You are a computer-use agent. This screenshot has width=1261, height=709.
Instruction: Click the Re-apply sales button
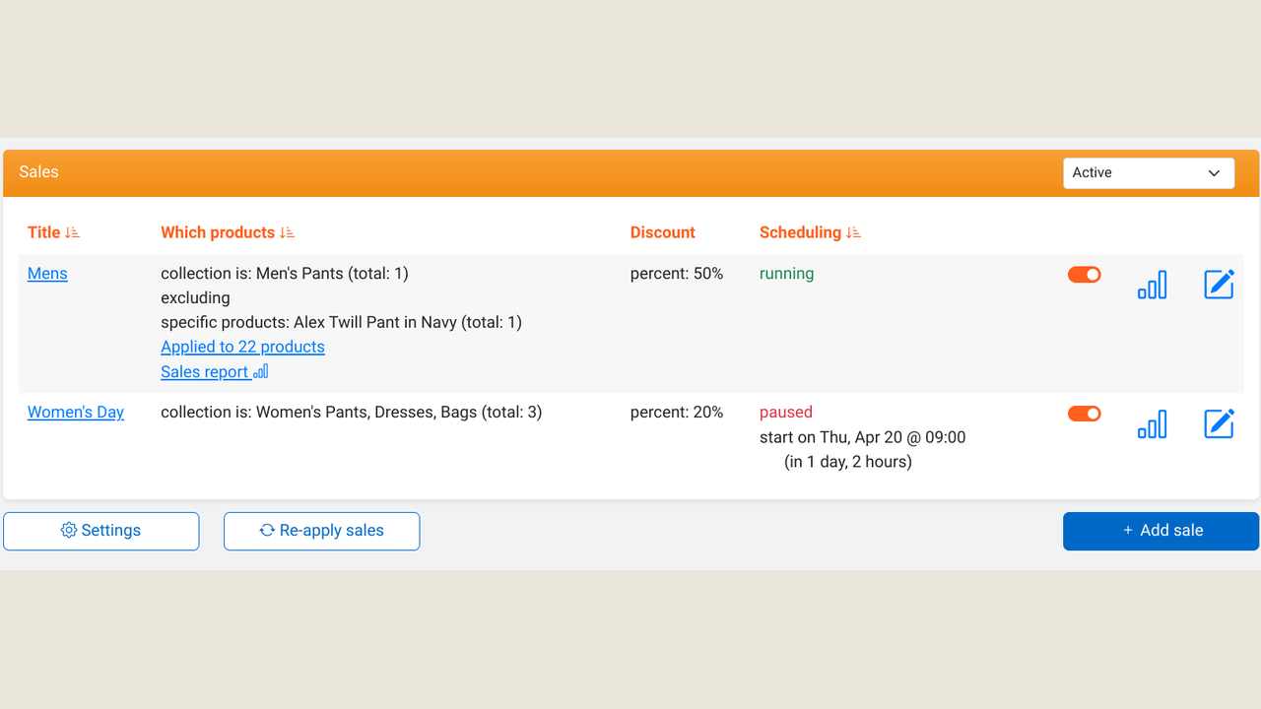click(321, 531)
